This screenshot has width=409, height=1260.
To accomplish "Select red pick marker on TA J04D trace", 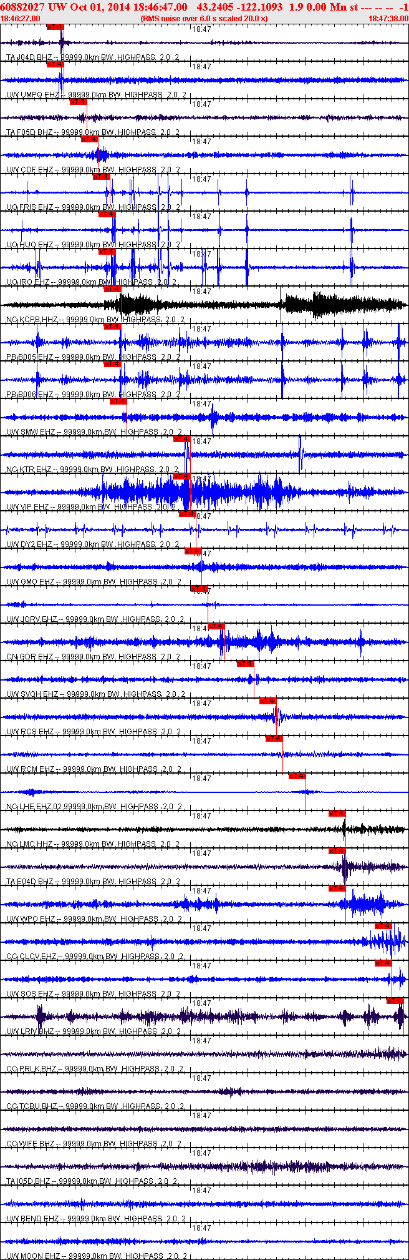I will (55, 27).
